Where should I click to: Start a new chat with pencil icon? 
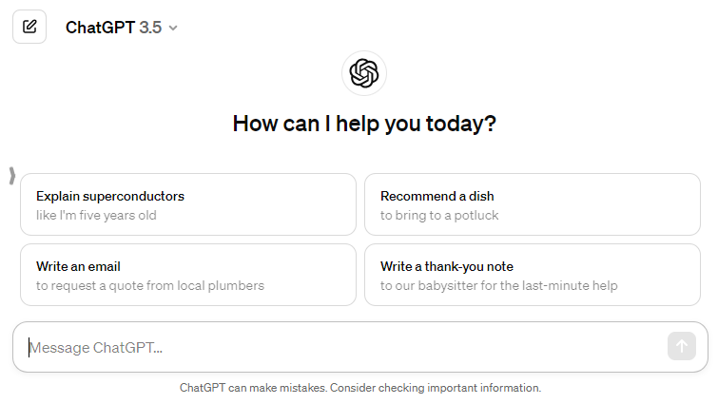click(x=29, y=27)
